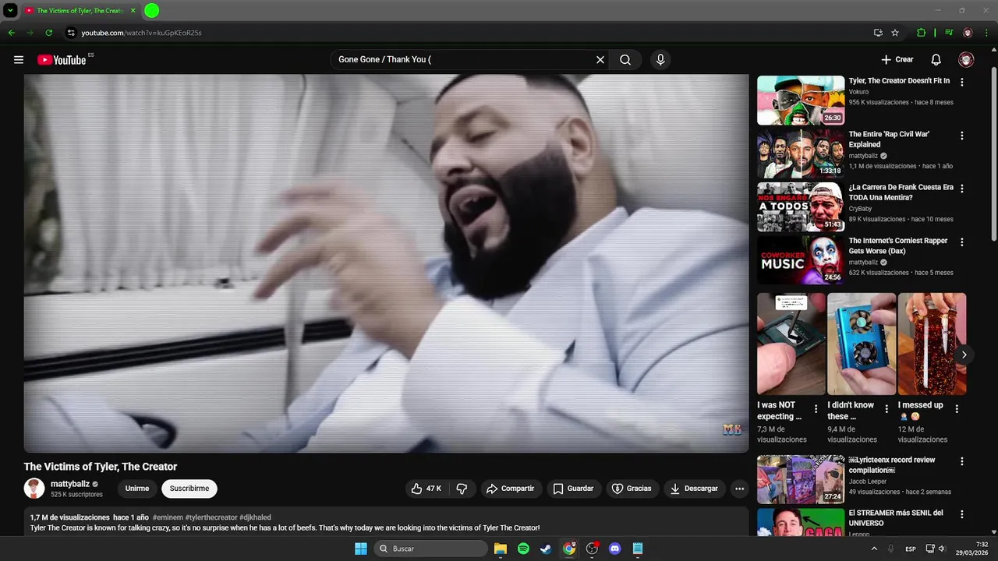Open 'El STREAMER más SENIL' video title
This screenshot has width=998, height=561.
896,518
